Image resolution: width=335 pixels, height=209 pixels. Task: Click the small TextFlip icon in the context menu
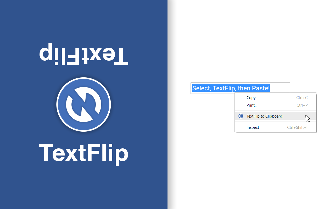tap(241, 116)
